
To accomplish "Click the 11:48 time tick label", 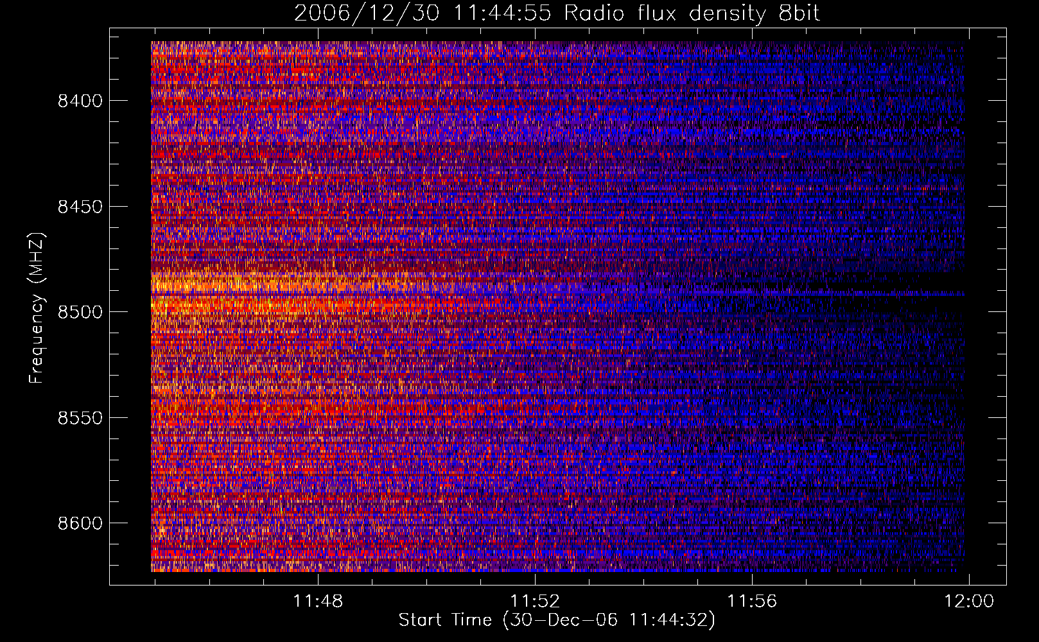I will click(x=319, y=602).
